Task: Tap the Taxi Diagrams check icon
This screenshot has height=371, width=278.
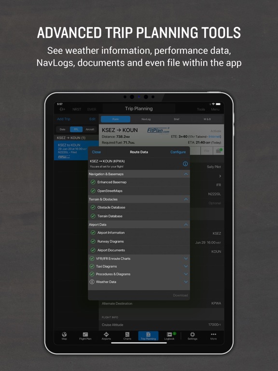Action: click(92, 267)
